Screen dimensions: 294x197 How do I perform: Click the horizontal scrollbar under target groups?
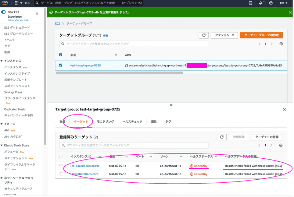tap(119, 73)
